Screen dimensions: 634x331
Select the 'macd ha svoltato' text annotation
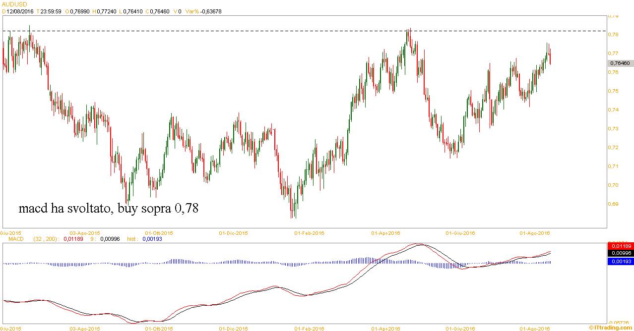tap(108, 209)
